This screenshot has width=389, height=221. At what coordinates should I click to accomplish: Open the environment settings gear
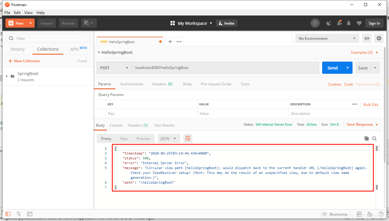tap(379, 38)
